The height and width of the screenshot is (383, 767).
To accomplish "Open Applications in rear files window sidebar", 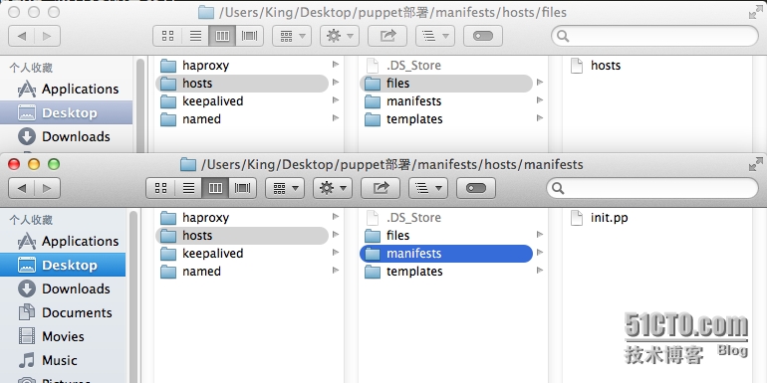I will click(66, 89).
